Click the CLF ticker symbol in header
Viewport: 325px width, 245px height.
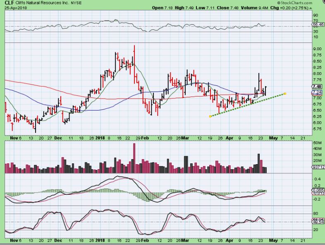(10, 3)
